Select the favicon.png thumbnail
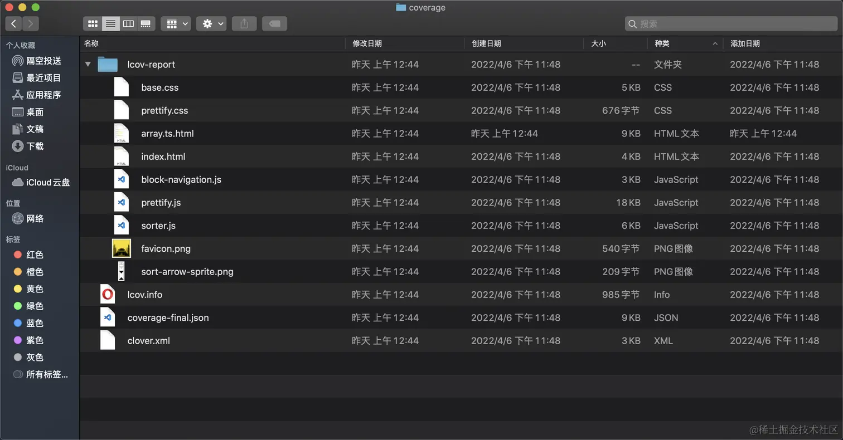The height and width of the screenshot is (440, 843). pyautogui.click(x=122, y=248)
